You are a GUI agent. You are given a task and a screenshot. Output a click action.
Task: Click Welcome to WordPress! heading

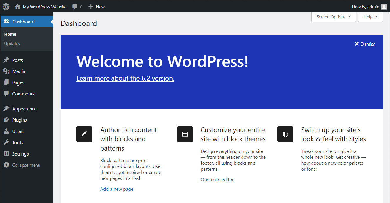tap(163, 61)
